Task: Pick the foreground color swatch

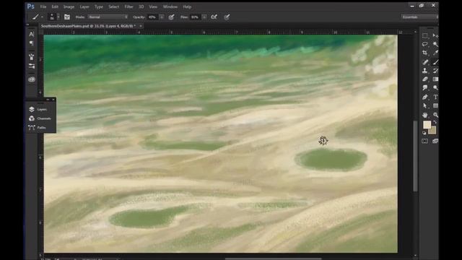Action: [x=427, y=125]
